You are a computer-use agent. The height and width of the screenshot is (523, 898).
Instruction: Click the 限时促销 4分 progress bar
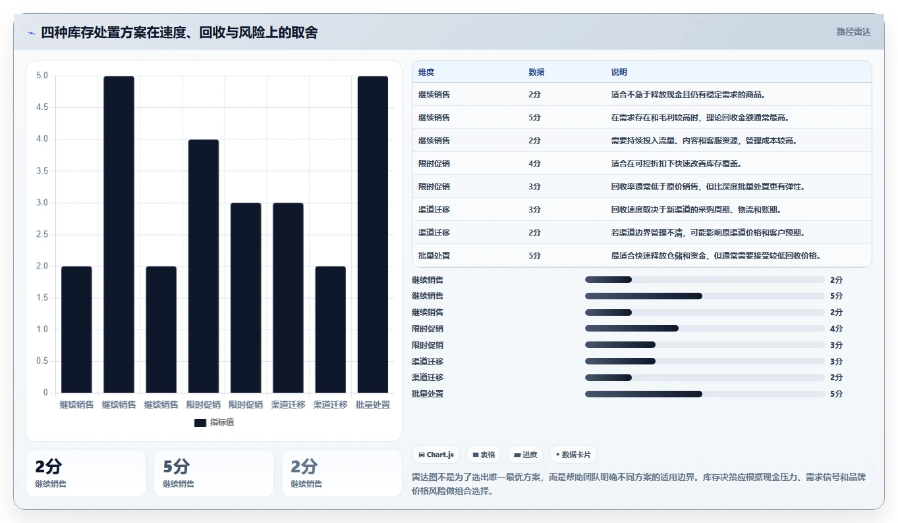tap(705, 328)
